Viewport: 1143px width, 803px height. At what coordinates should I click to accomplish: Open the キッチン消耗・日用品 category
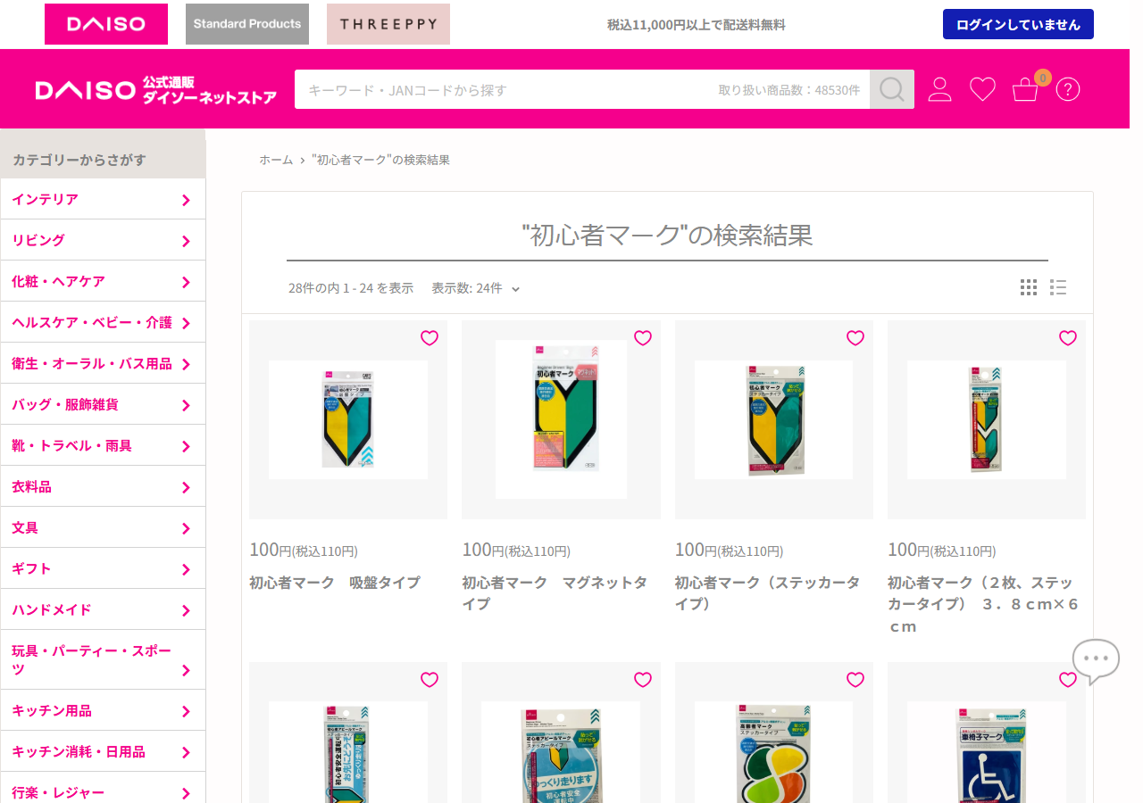[103, 751]
